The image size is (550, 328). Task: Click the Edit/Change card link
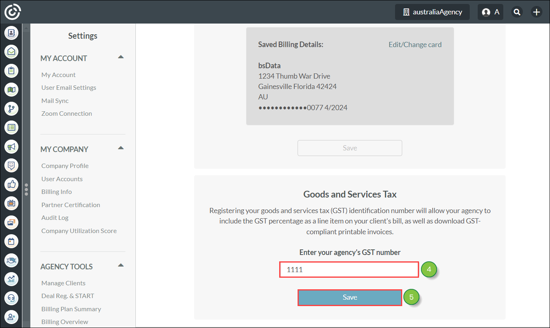coord(415,44)
